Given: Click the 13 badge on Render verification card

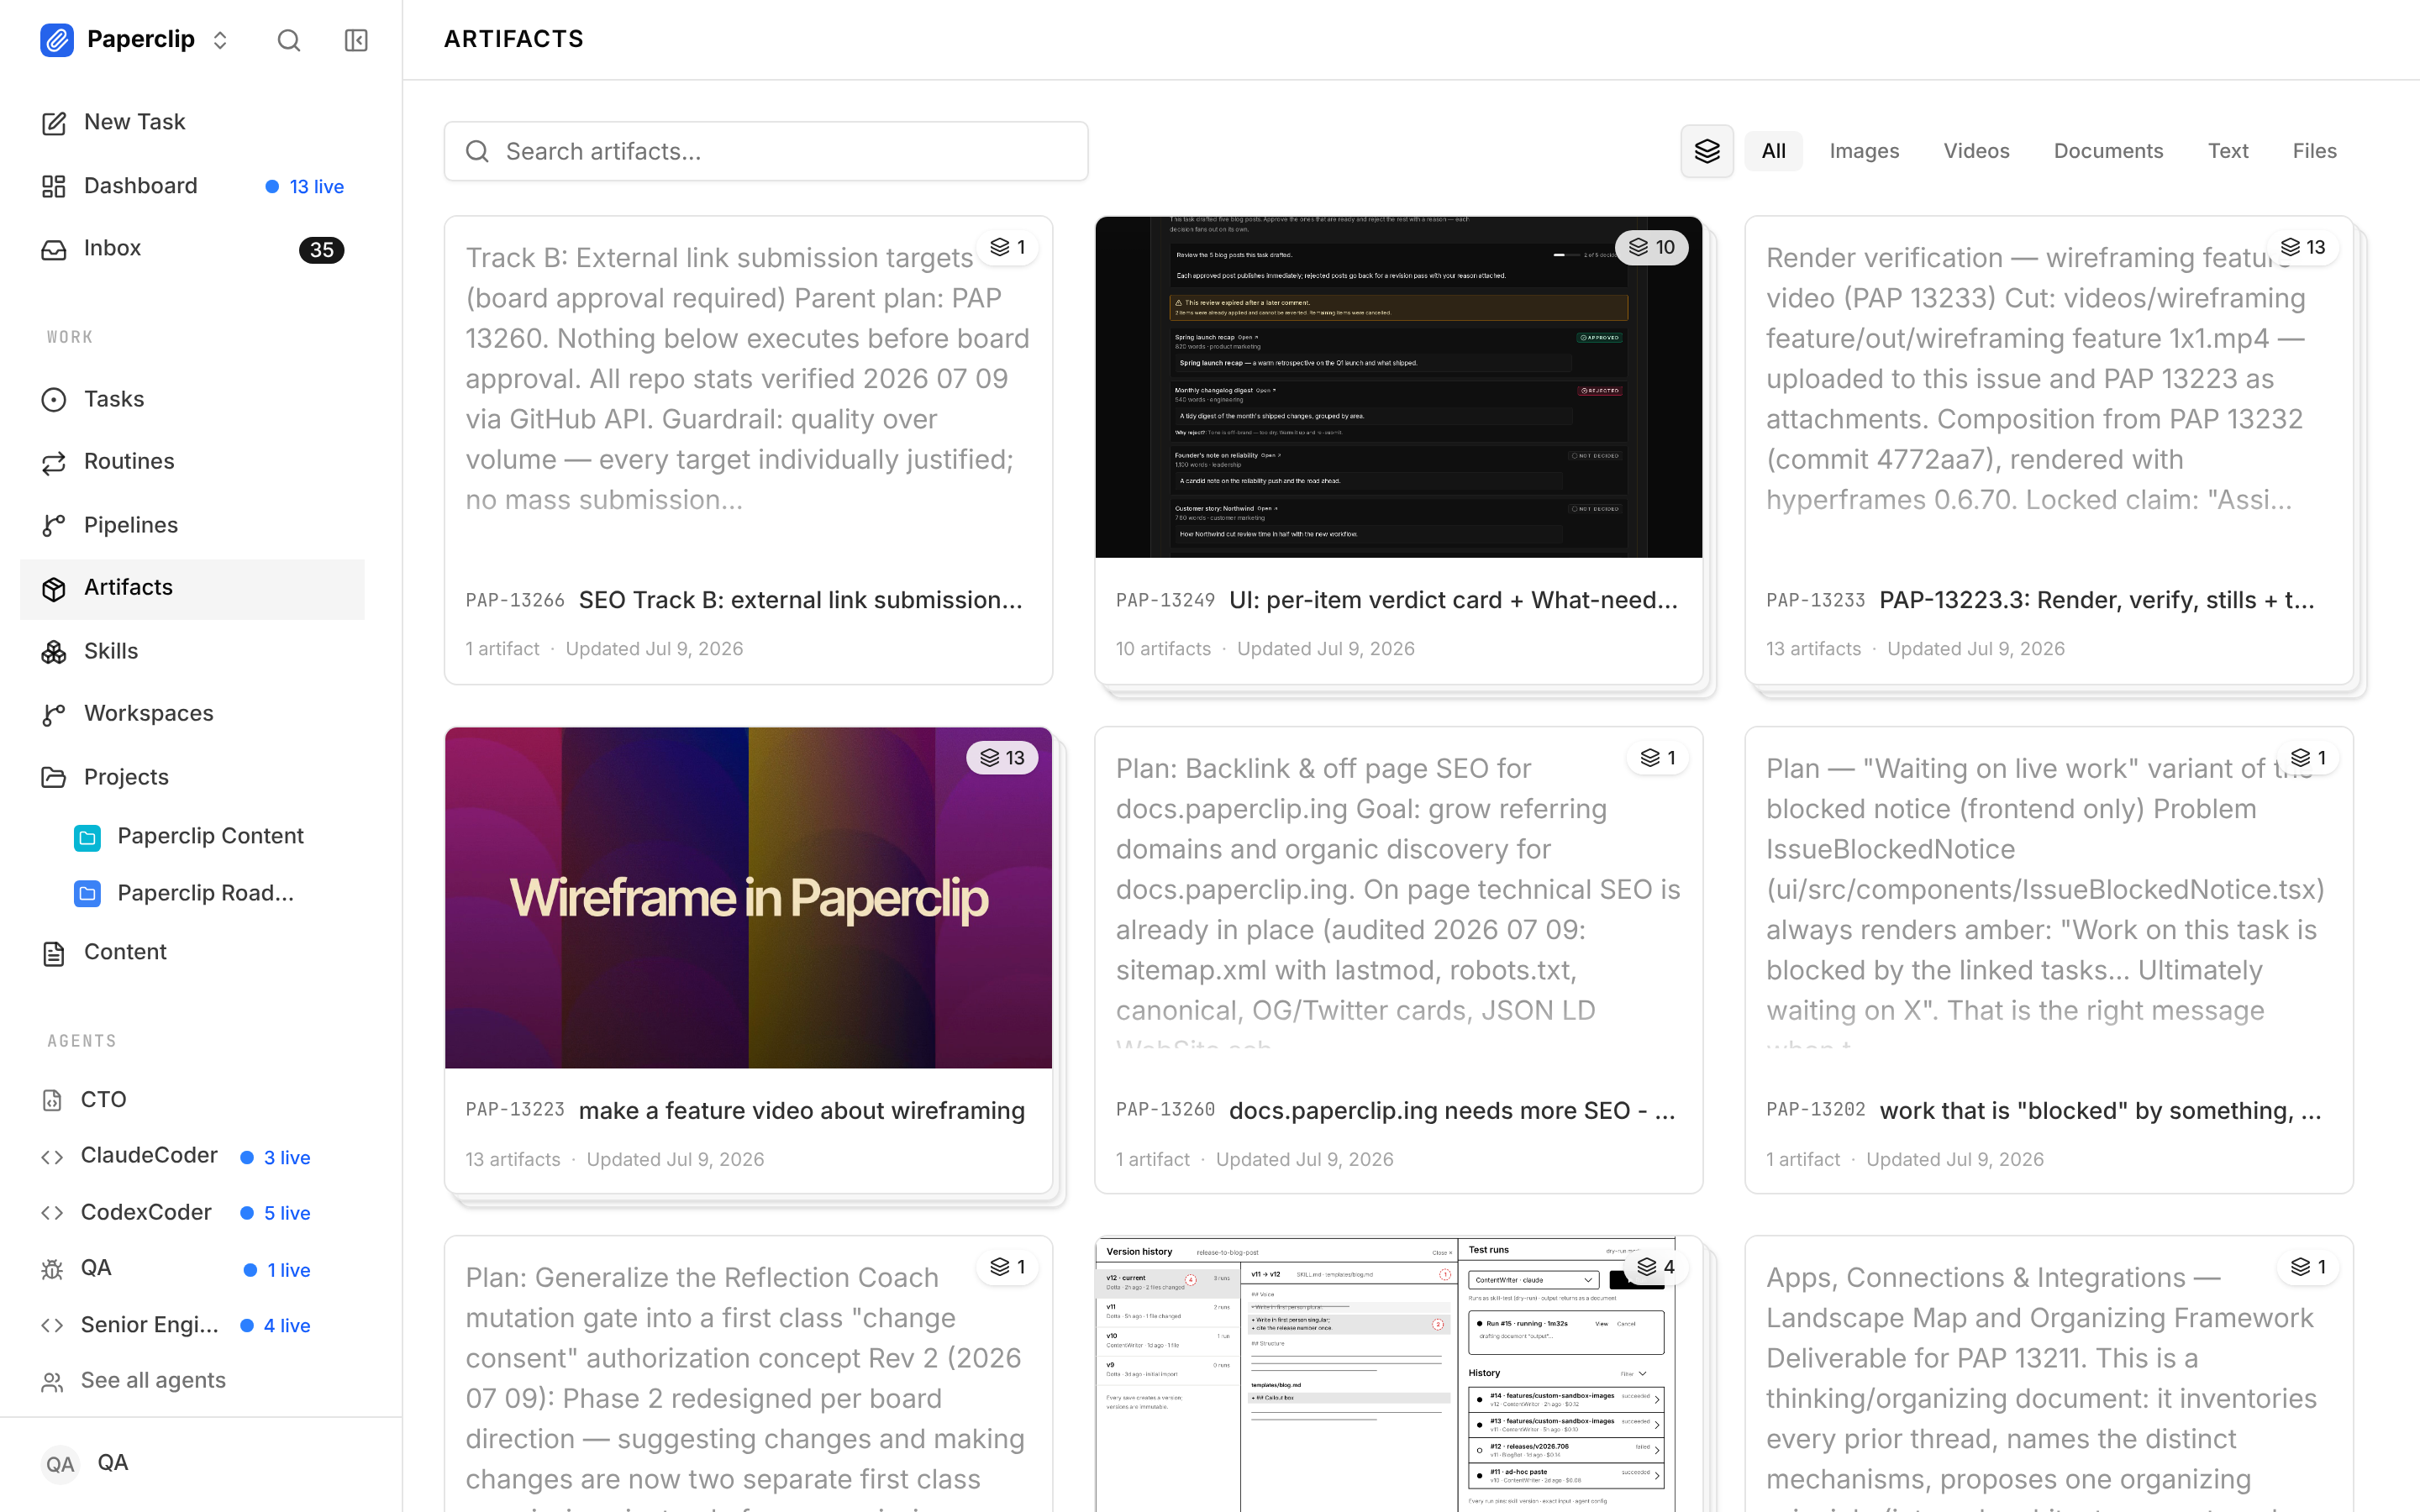Looking at the screenshot, I should point(2303,247).
